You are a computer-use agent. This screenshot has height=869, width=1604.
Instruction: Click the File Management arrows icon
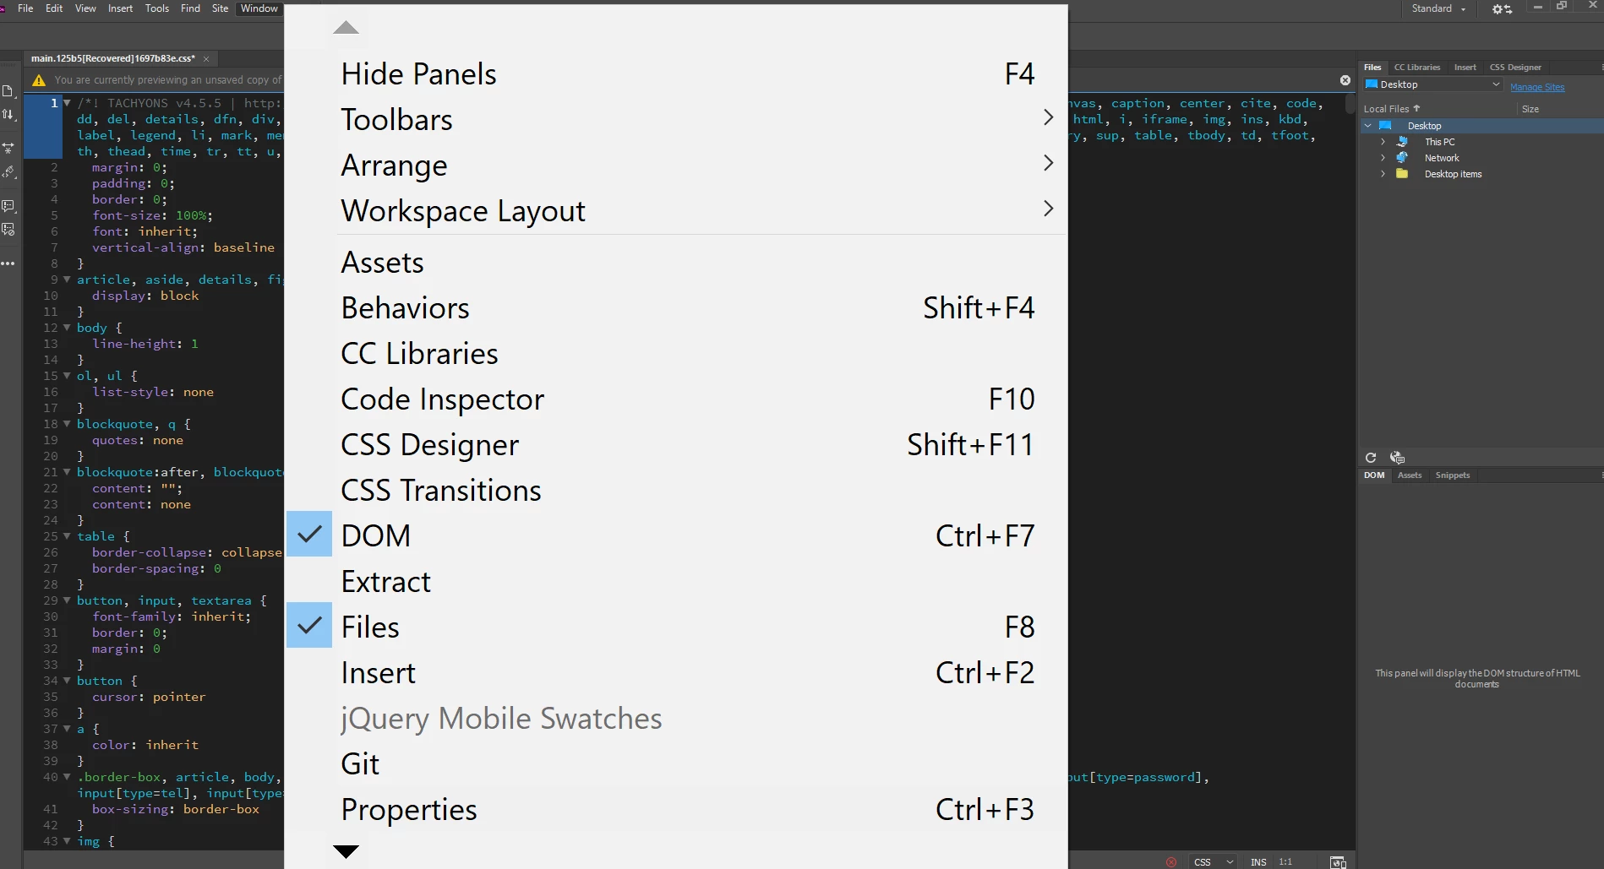pyautogui.click(x=8, y=115)
